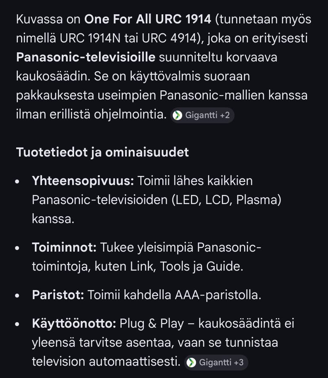
Task: Click the green Gigantti icon next to 'Gigantti +3'
Action: [x=191, y=362]
